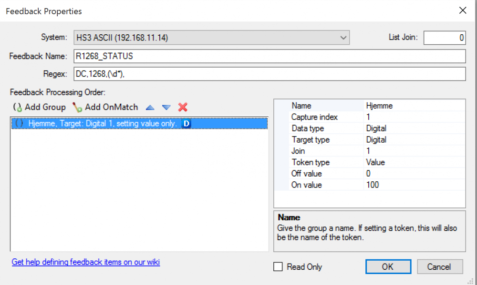The height and width of the screenshot is (285, 477).
Task: Open the wiki help link for feedback items
Action: click(86, 262)
